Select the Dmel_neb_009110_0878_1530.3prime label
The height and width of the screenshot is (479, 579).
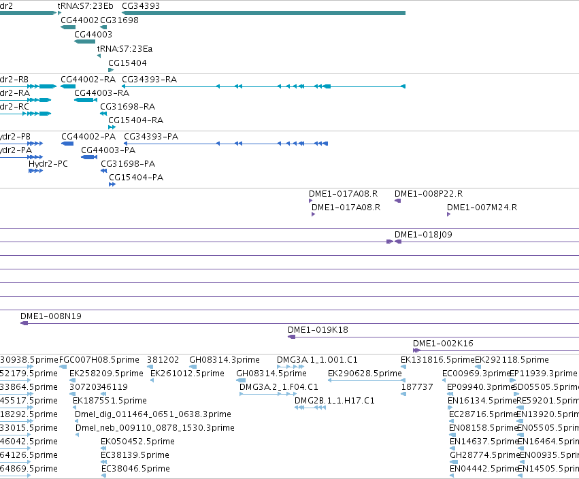click(x=155, y=429)
